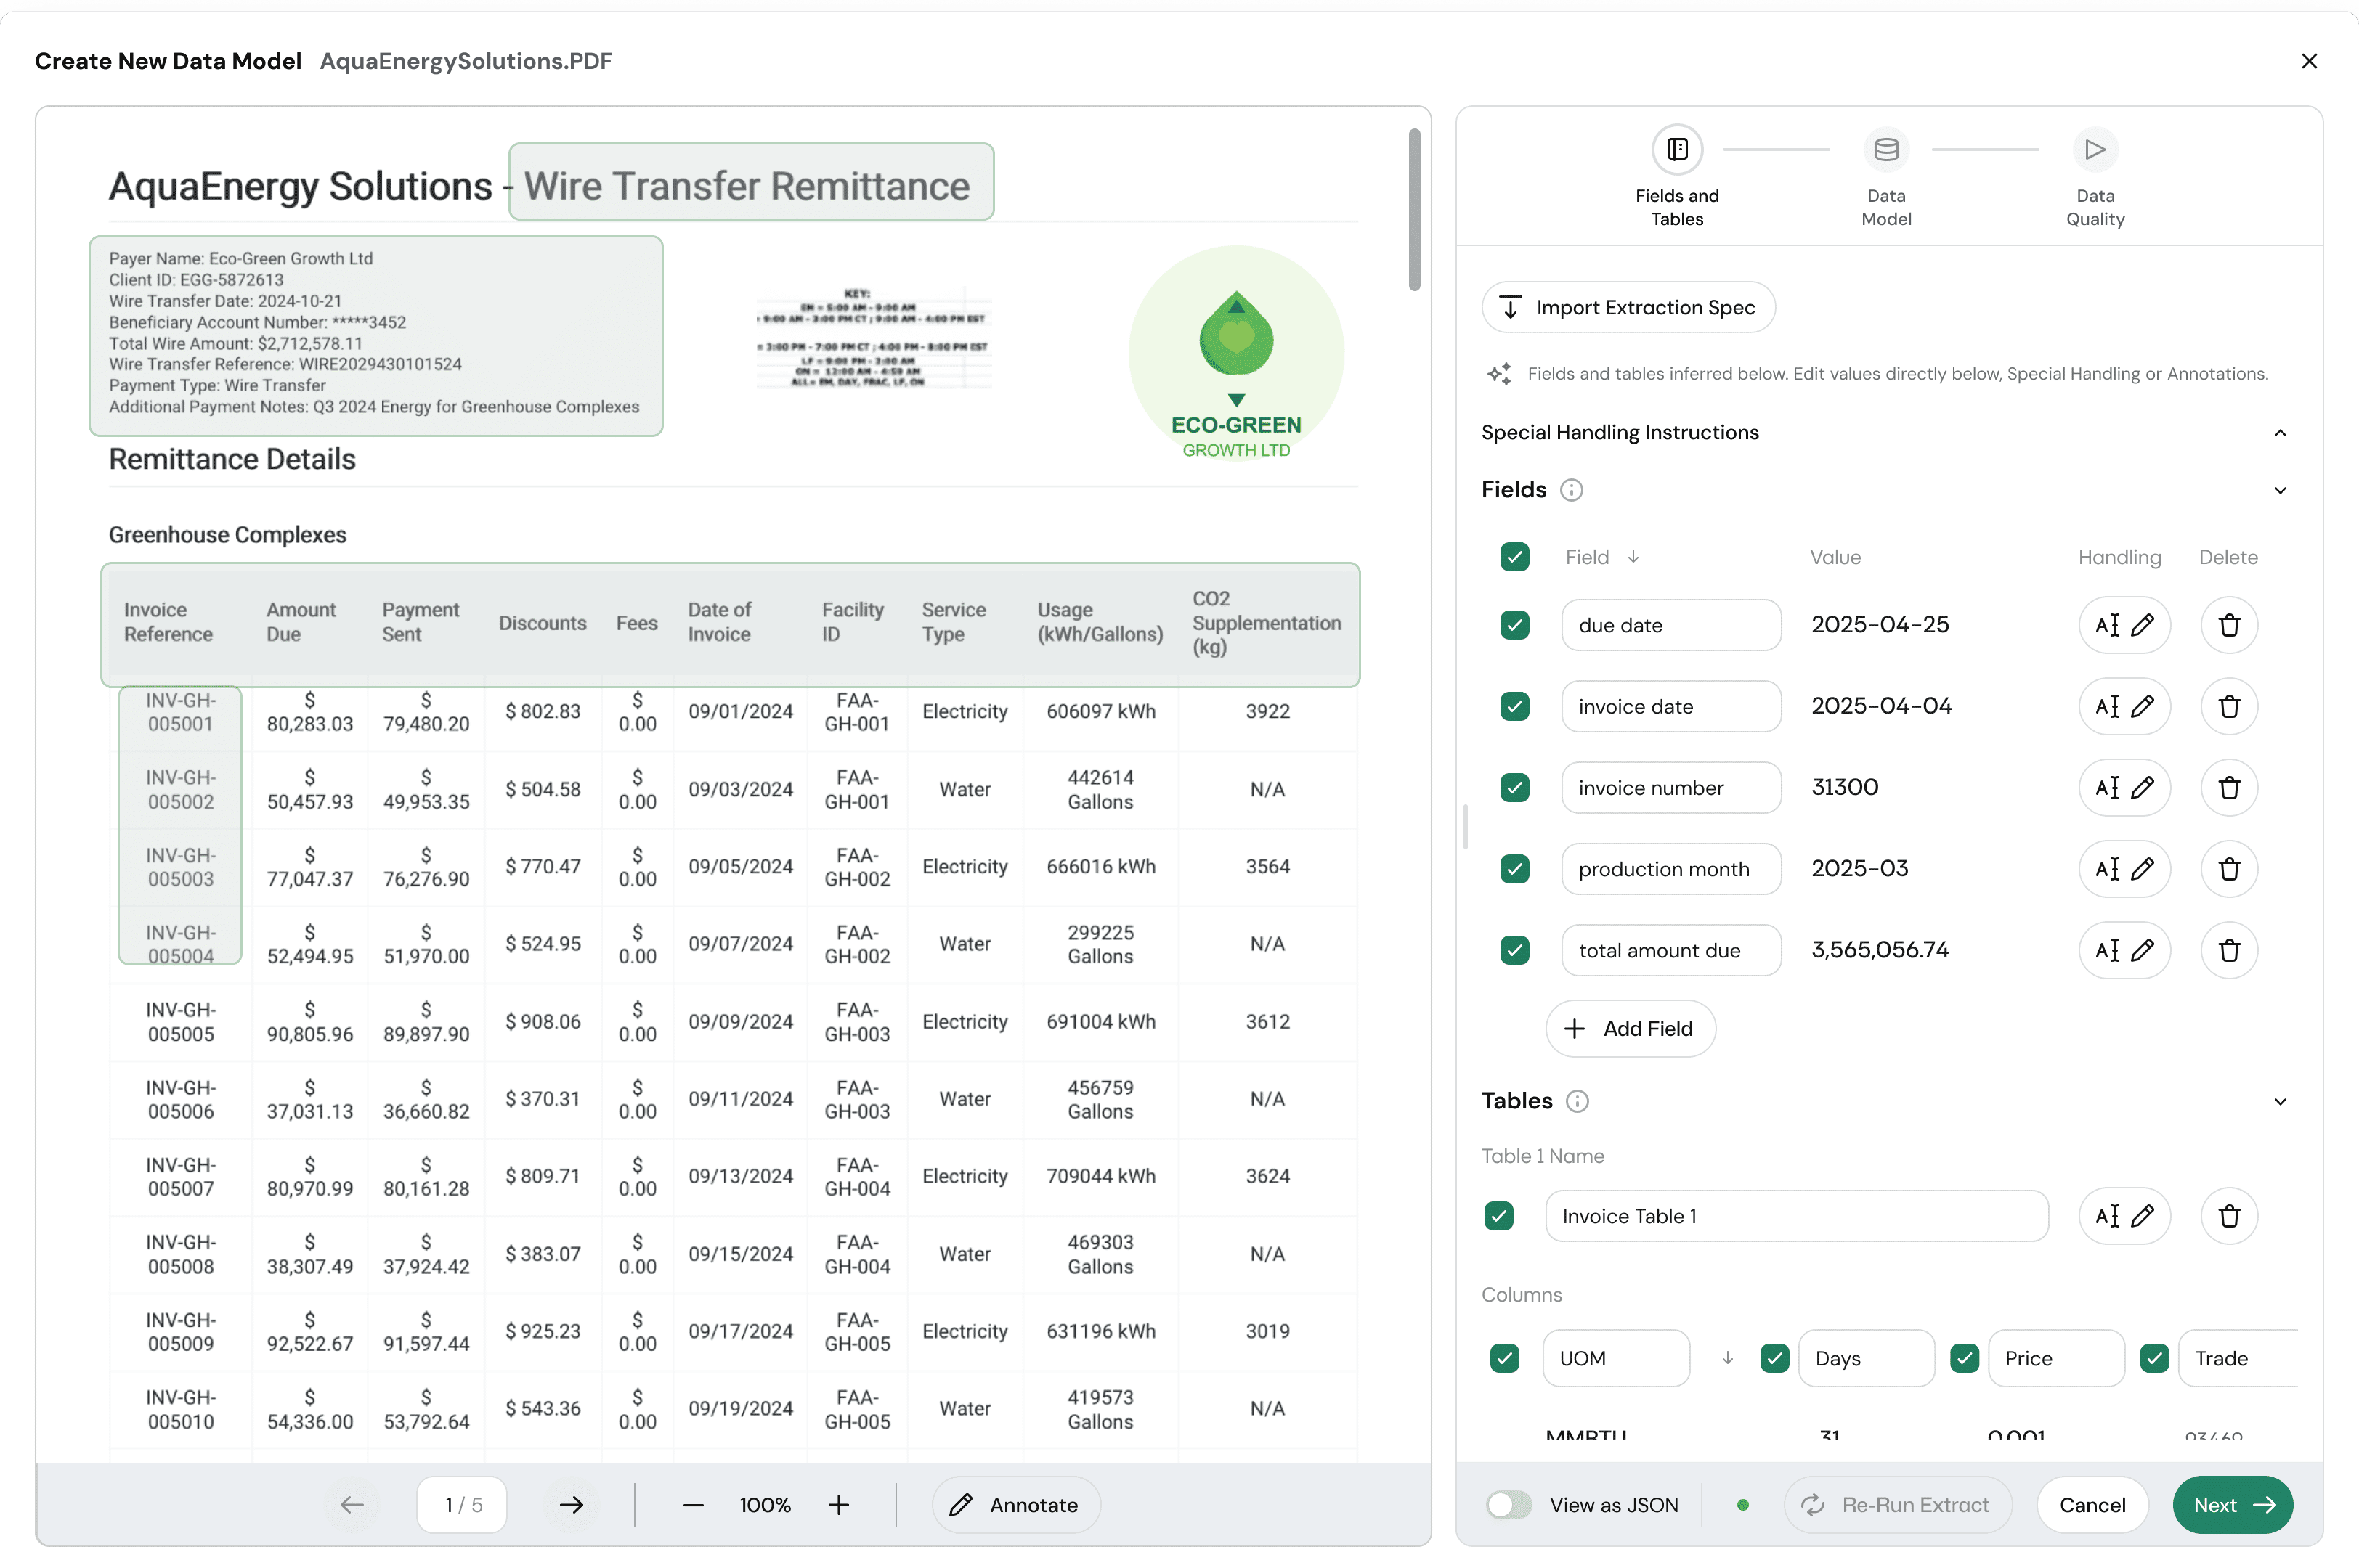Go to next PDF page arrow
Viewport: 2359px width, 1568px height.
click(x=572, y=1504)
